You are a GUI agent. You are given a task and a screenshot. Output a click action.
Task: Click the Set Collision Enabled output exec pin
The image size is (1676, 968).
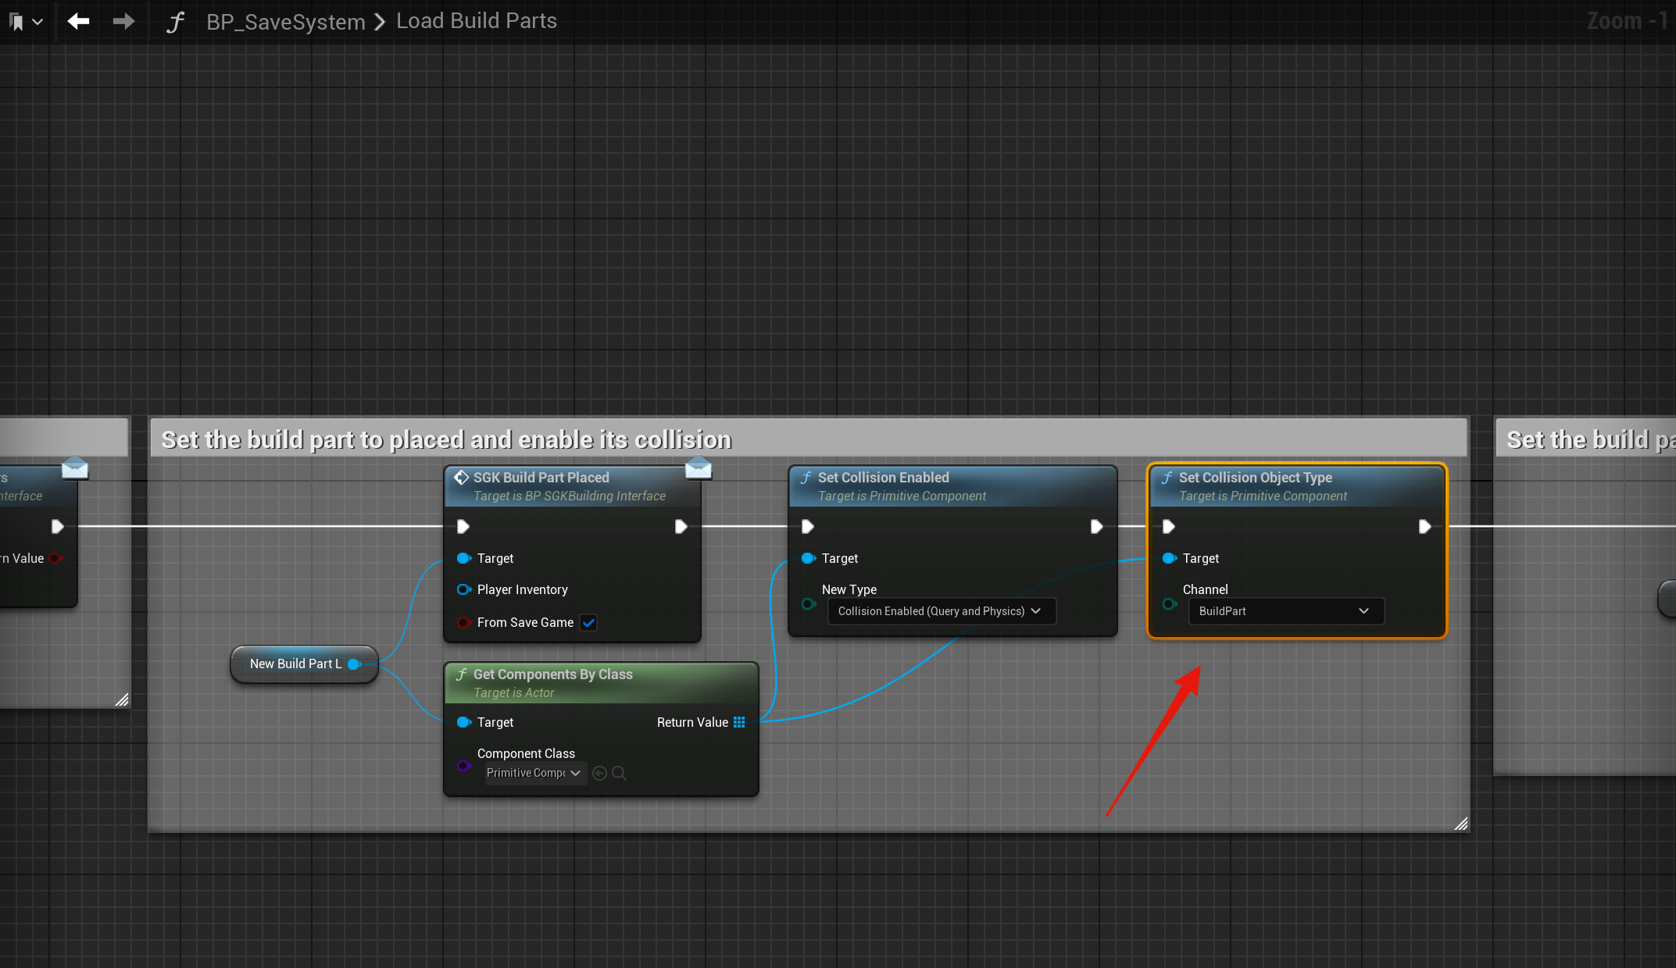click(1096, 527)
